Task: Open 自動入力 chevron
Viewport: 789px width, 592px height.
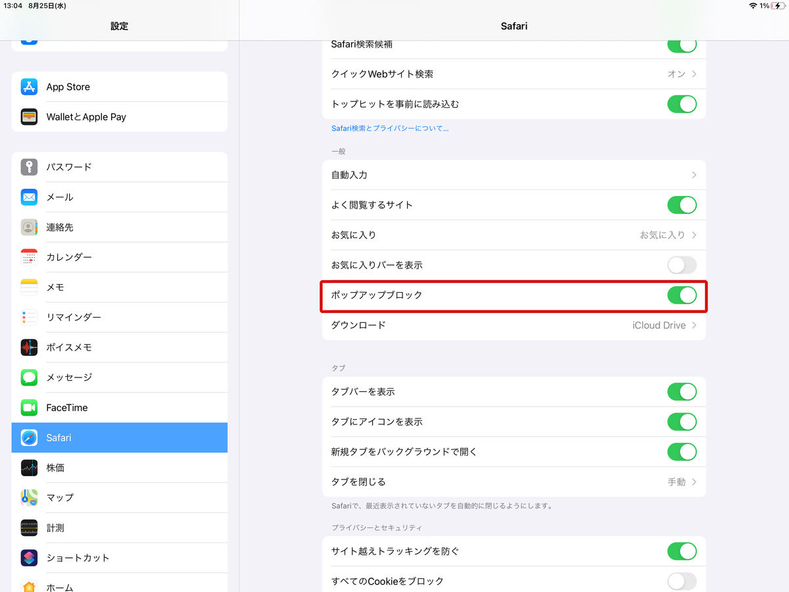Action: [694, 175]
